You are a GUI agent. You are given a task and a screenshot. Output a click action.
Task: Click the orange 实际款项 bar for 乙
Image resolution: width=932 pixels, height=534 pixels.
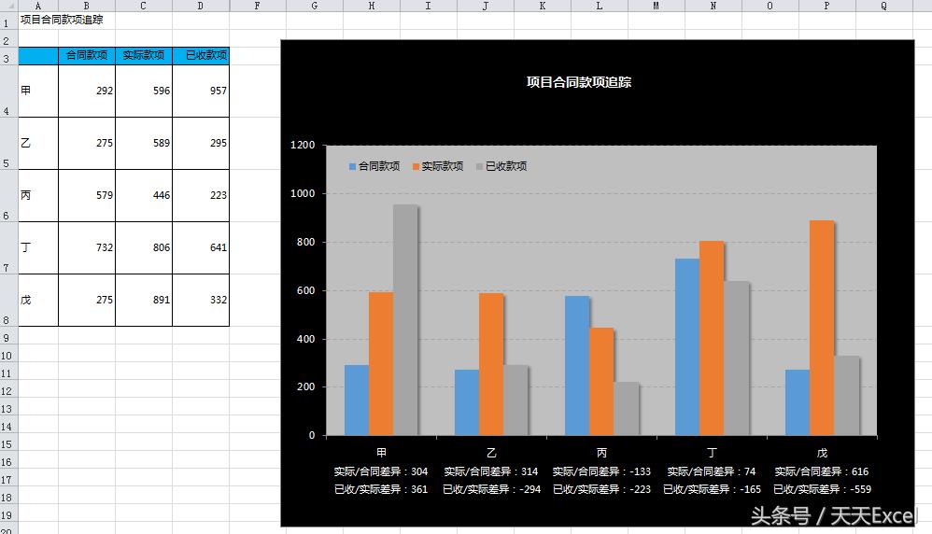click(x=491, y=364)
